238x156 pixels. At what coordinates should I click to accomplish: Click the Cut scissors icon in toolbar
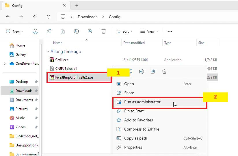coord(35,31)
